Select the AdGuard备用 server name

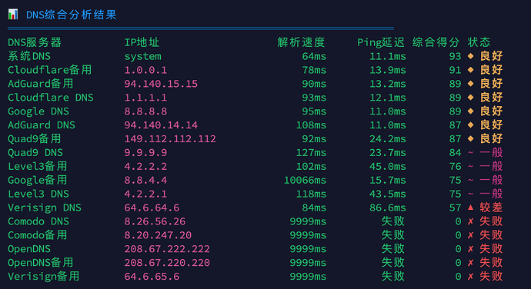pyautogui.click(x=40, y=84)
